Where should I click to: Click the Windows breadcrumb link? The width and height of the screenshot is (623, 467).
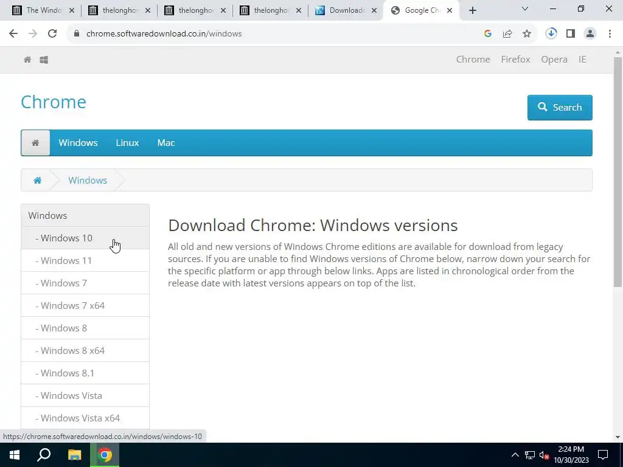click(88, 180)
